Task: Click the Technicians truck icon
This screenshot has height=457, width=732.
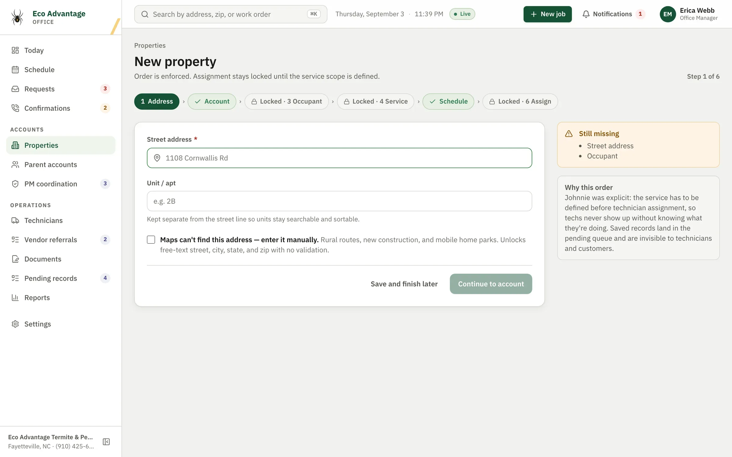Action: click(15, 220)
